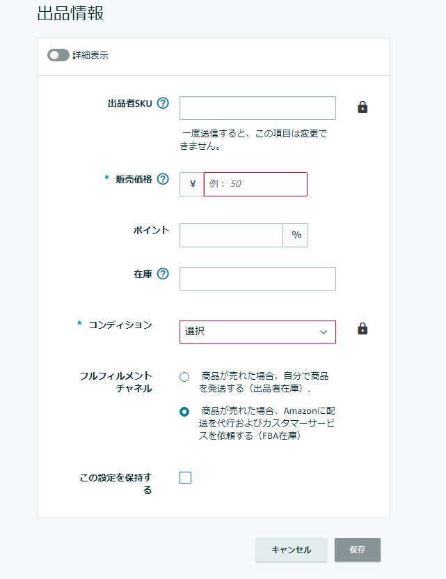The image size is (446, 579).
Task: Select the FBA在庫 radio option
Action: point(184,412)
